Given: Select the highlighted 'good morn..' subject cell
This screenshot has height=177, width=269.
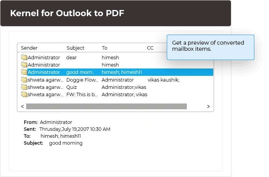Looking at the screenshot, I should tap(80, 72).
